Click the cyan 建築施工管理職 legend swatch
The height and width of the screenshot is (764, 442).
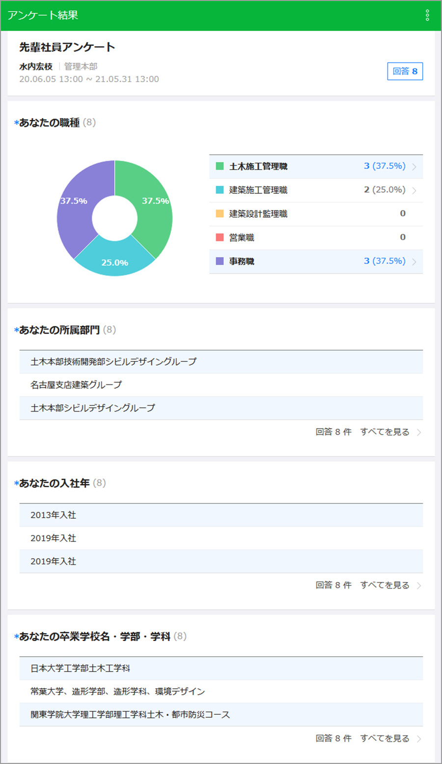tap(220, 190)
